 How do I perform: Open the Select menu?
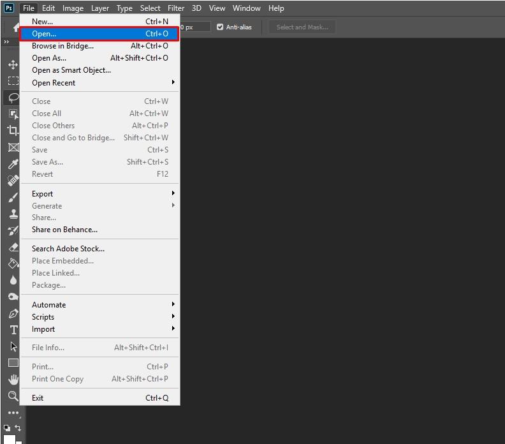150,8
